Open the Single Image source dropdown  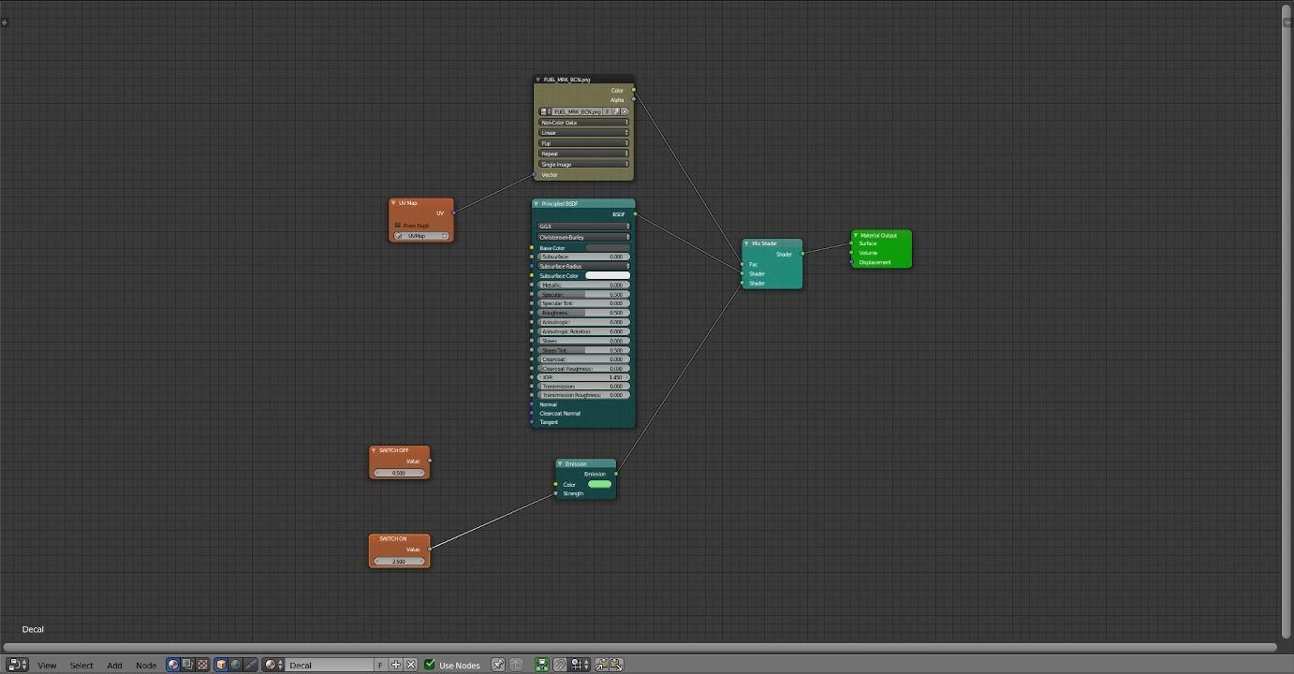583,164
